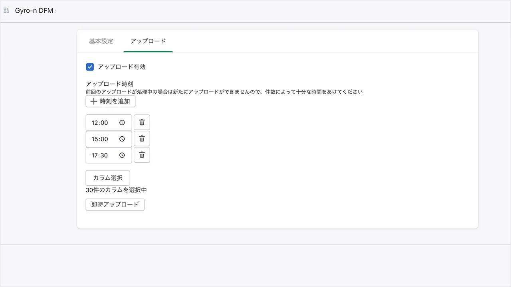Delete the 15:00 upload time
This screenshot has width=511, height=287.
pos(142,139)
